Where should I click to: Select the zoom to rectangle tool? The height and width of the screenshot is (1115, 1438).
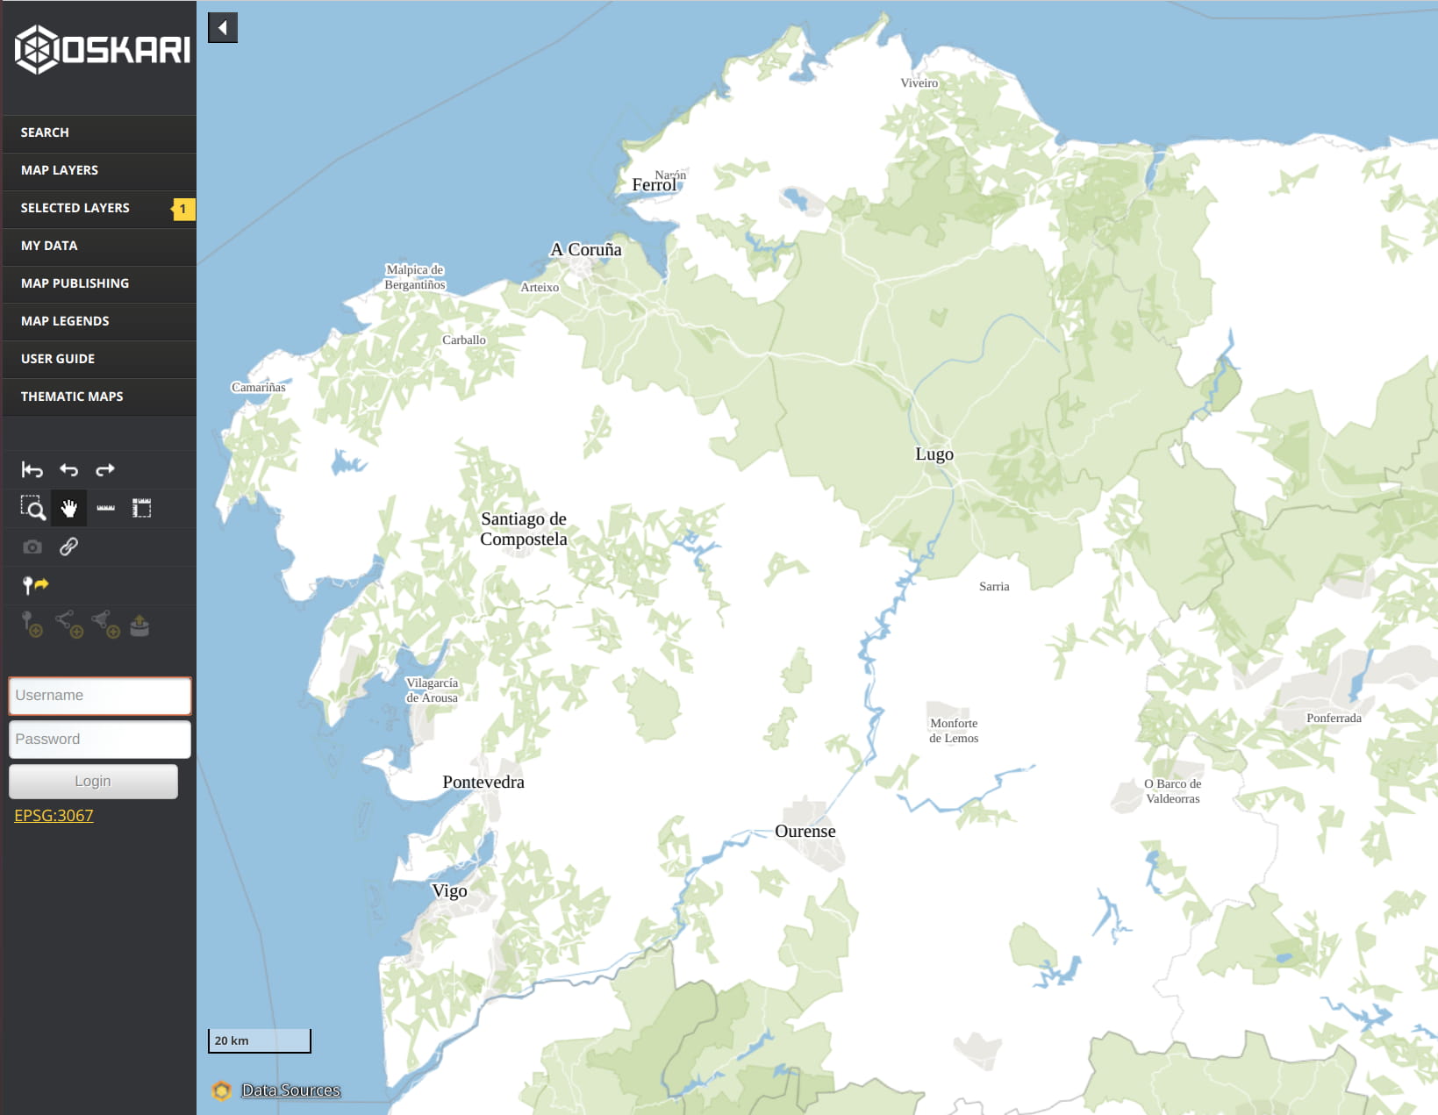click(x=32, y=508)
